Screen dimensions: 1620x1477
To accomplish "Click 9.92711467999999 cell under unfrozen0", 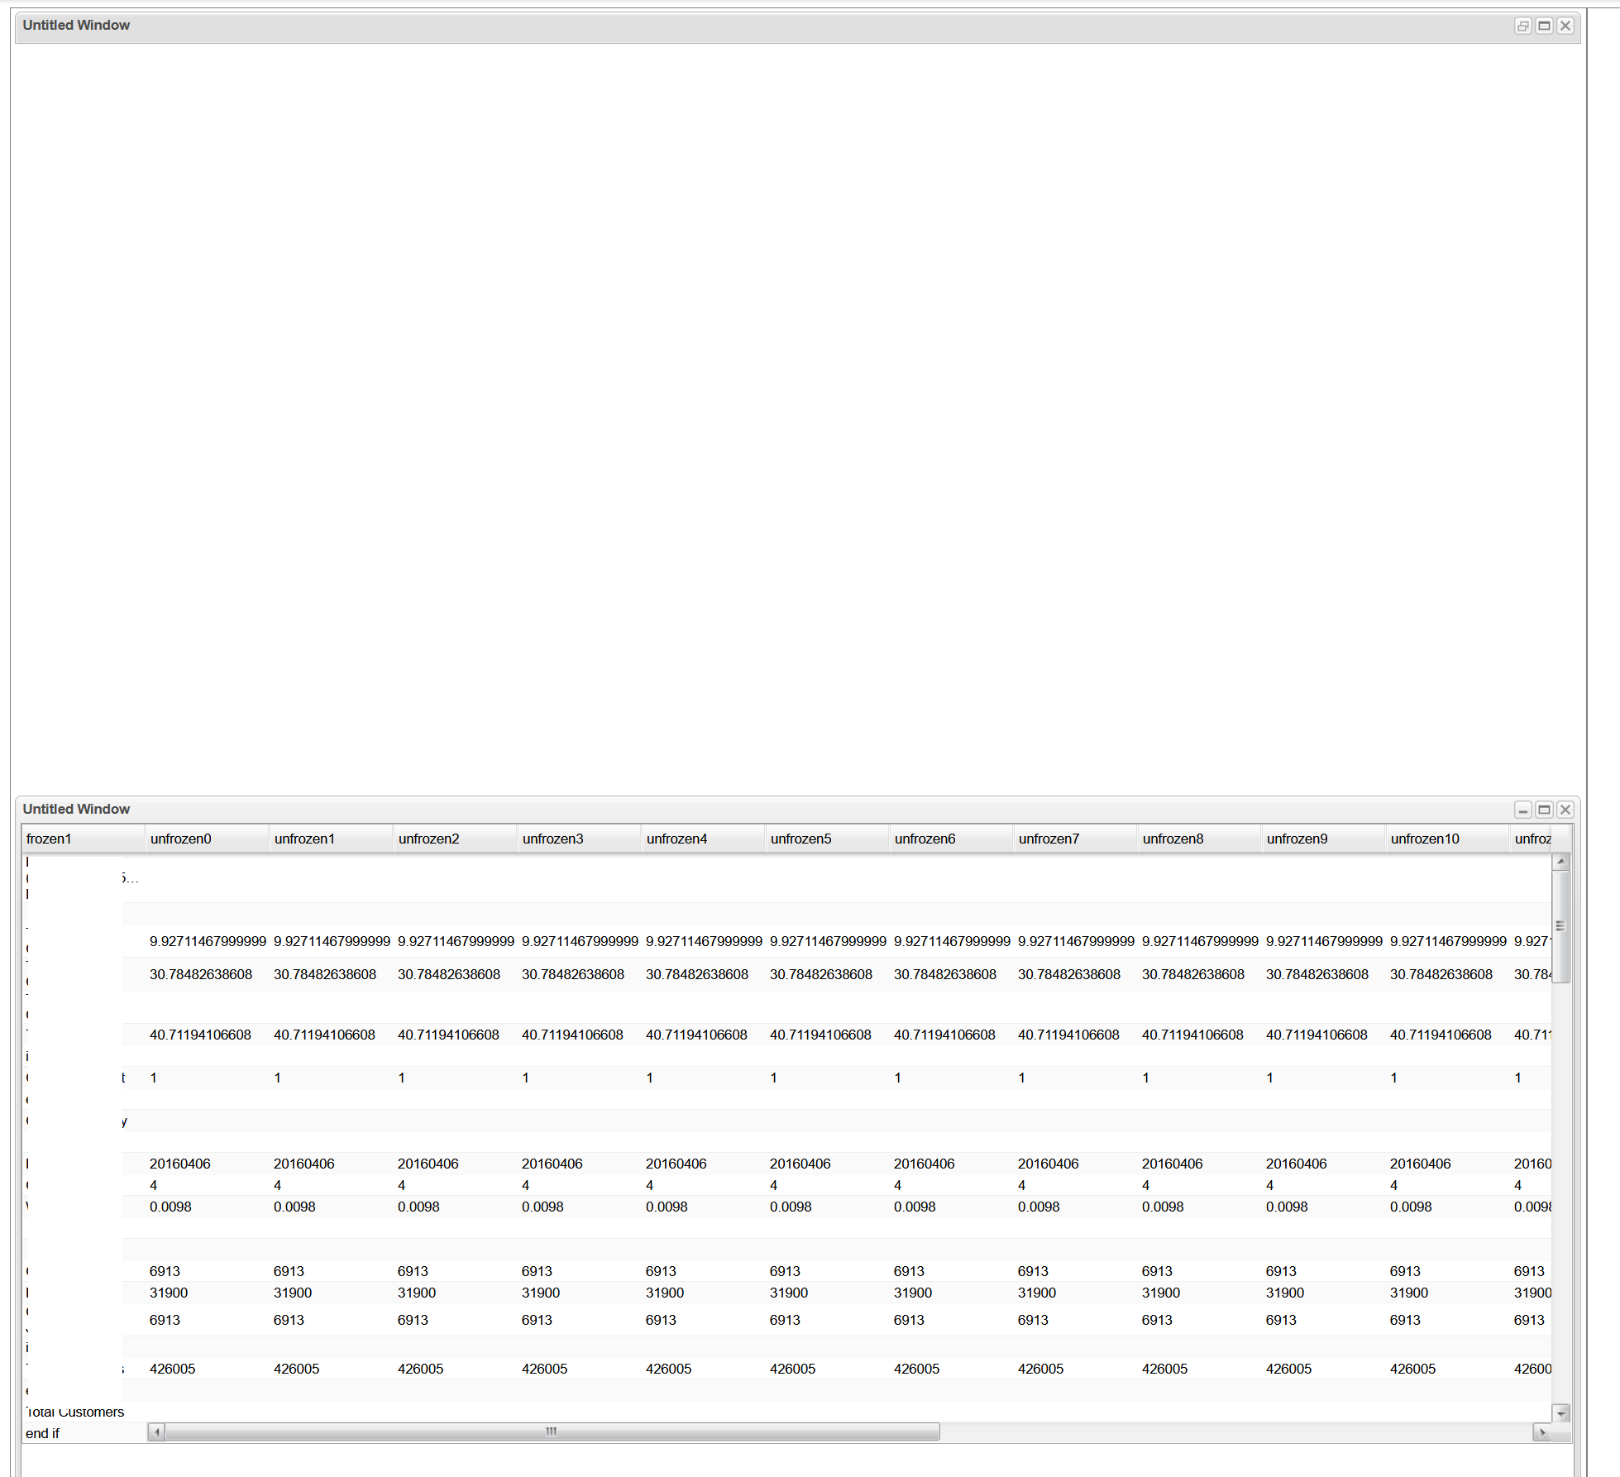I will click(x=208, y=941).
